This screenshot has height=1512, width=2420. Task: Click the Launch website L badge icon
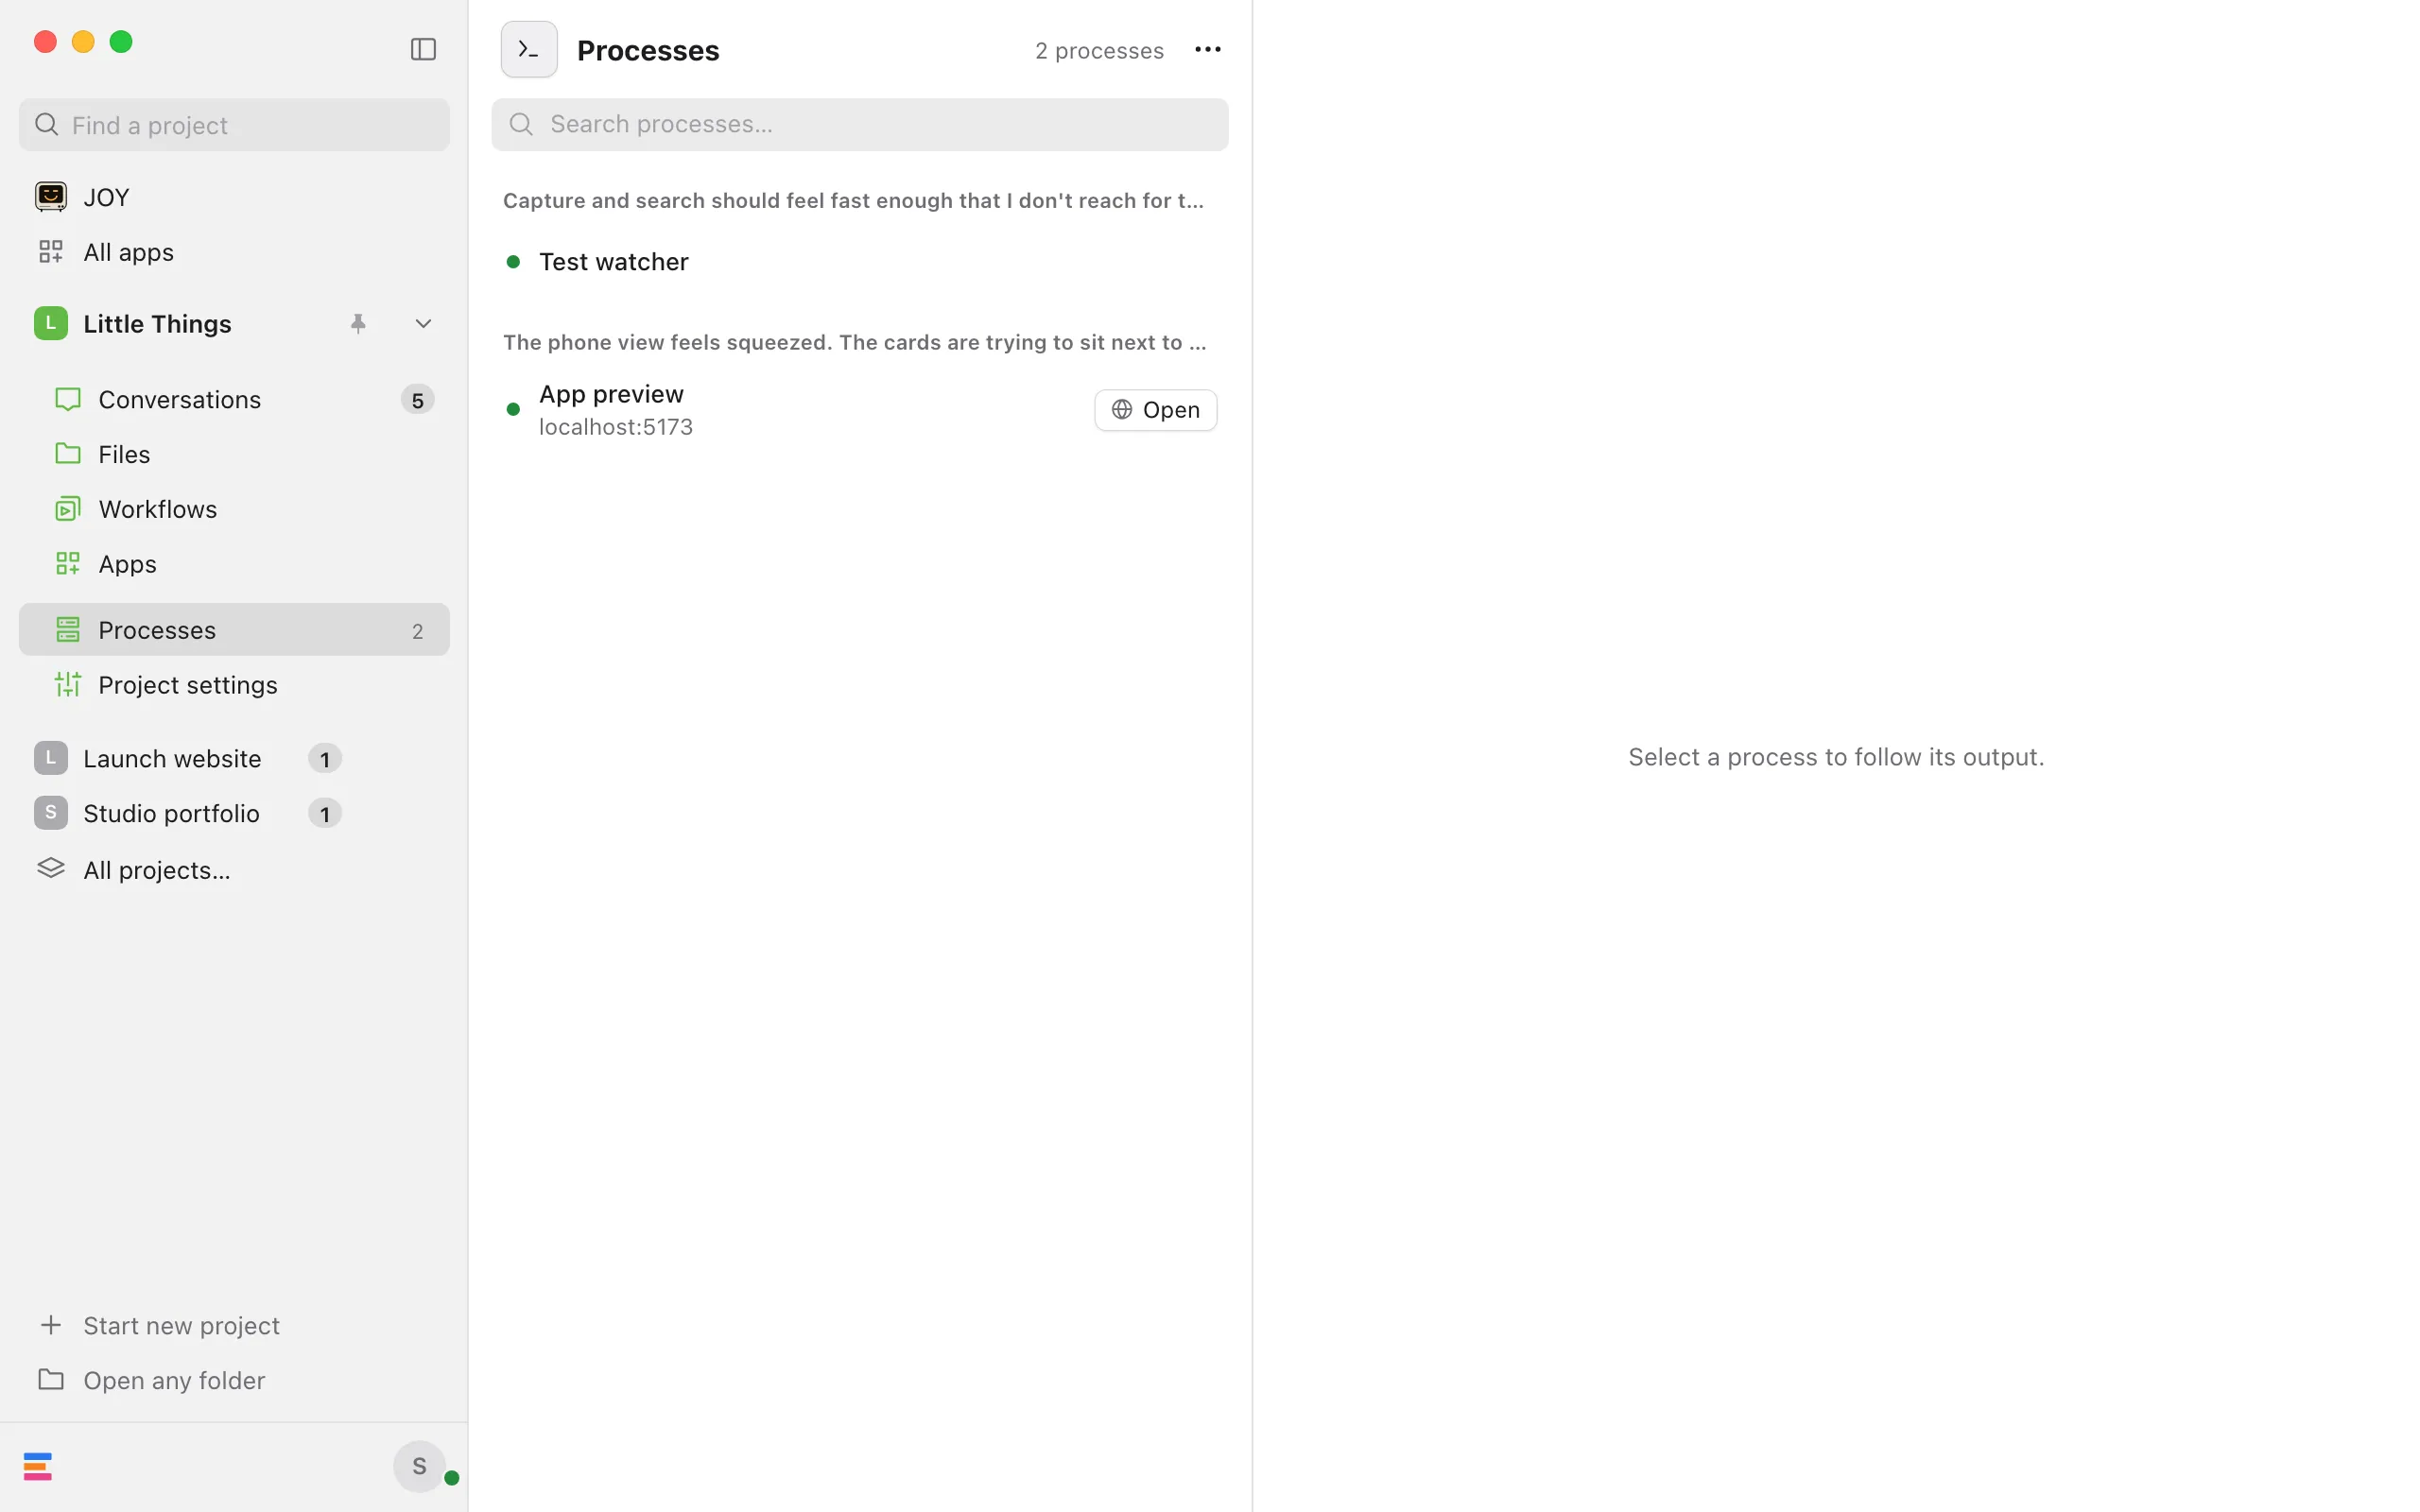51,758
